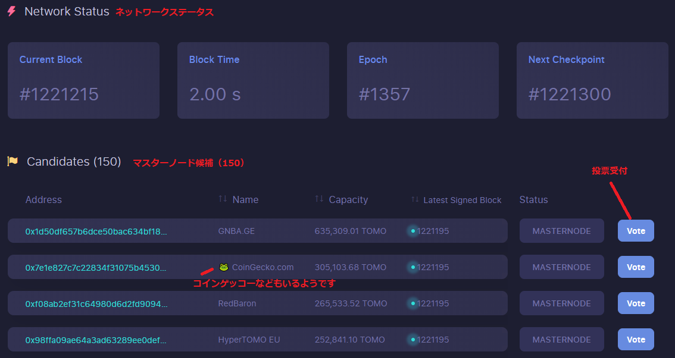
Task: Click the sort arrows icon next to Name
Action: coord(223,199)
